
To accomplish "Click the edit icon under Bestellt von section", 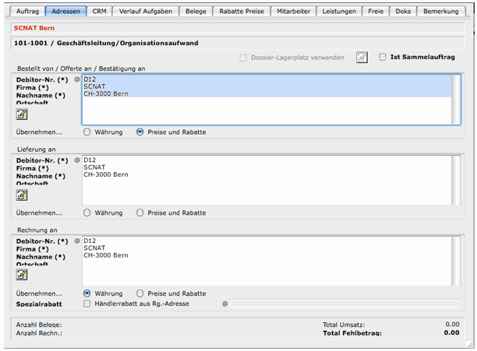I will pos(22,114).
